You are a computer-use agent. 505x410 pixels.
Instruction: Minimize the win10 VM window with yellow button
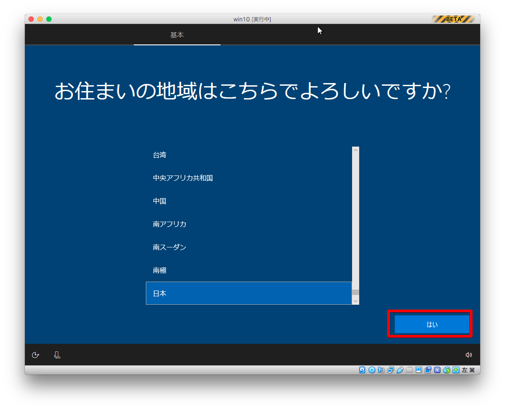(40, 19)
